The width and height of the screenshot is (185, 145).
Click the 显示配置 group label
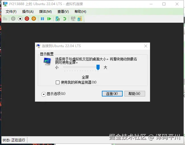pyautogui.click(x=47, y=54)
